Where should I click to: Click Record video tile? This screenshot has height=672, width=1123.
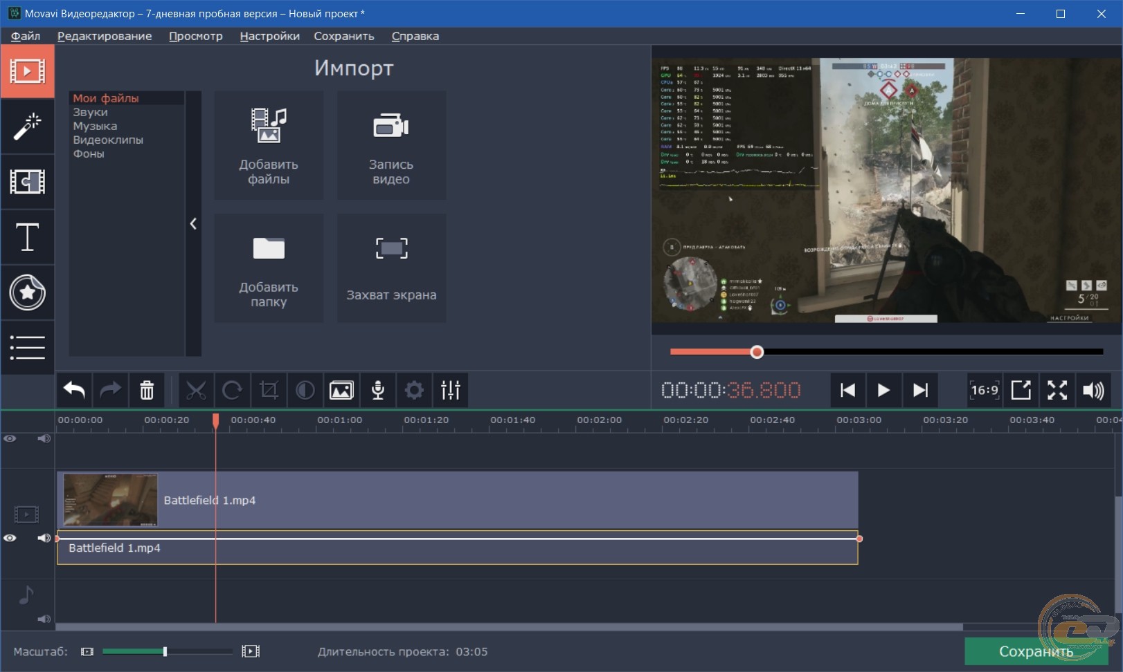click(x=391, y=145)
